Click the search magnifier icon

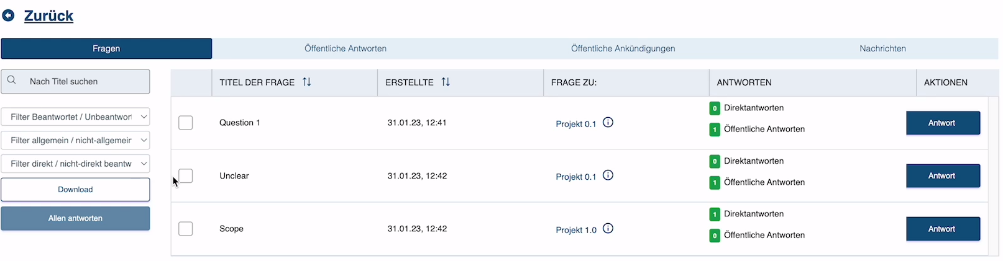pyautogui.click(x=12, y=81)
